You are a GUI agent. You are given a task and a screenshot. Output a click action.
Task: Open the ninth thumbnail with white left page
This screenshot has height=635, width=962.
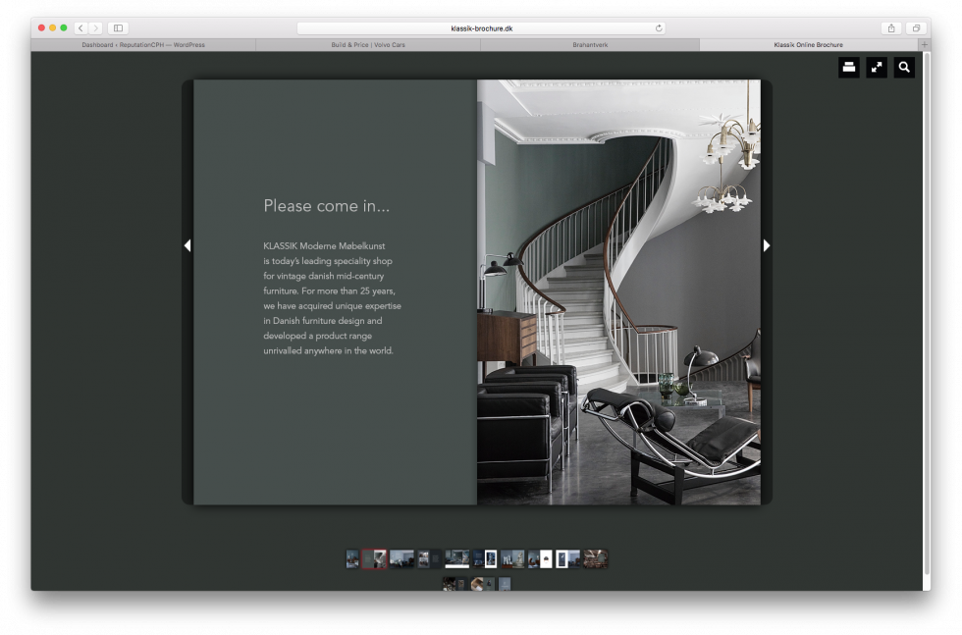[567, 558]
